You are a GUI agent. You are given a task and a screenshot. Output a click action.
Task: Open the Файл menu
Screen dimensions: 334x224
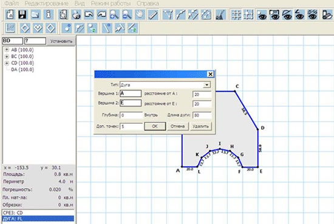tap(12, 4)
